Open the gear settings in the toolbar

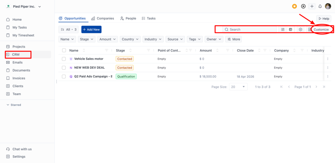click(300, 30)
